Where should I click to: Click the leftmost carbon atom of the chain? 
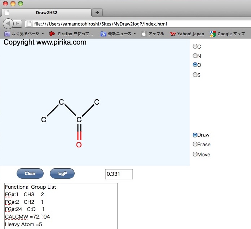(x=44, y=119)
